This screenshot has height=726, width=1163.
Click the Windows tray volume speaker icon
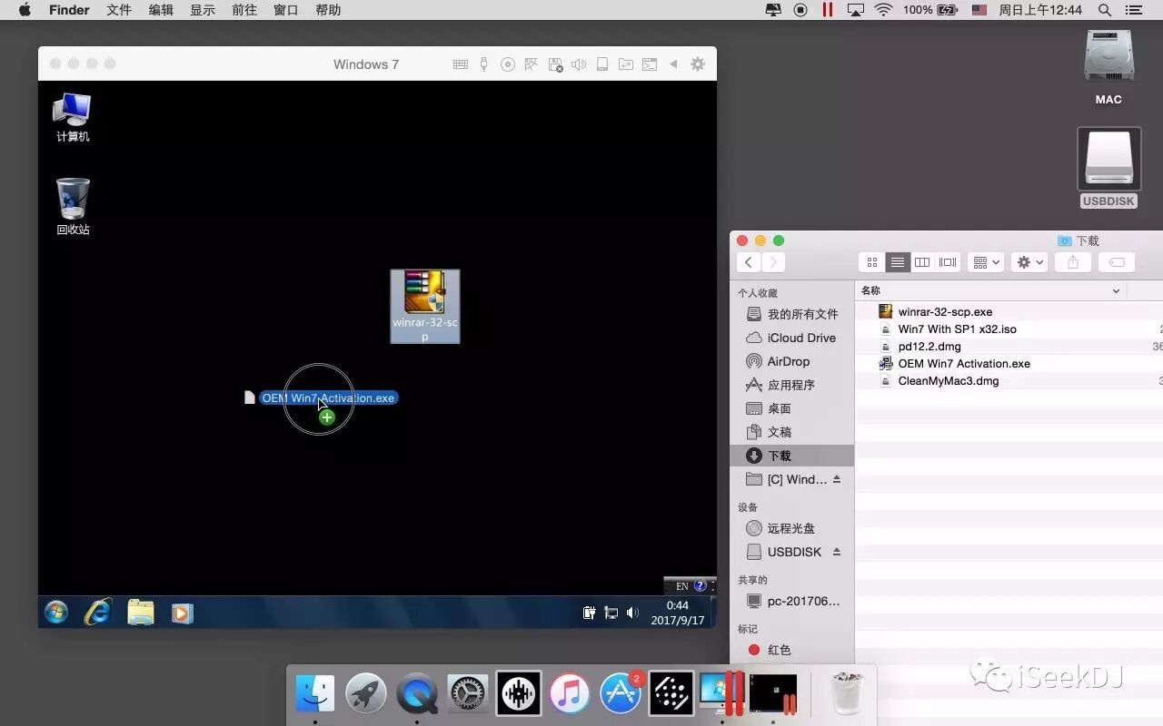click(x=632, y=613)
